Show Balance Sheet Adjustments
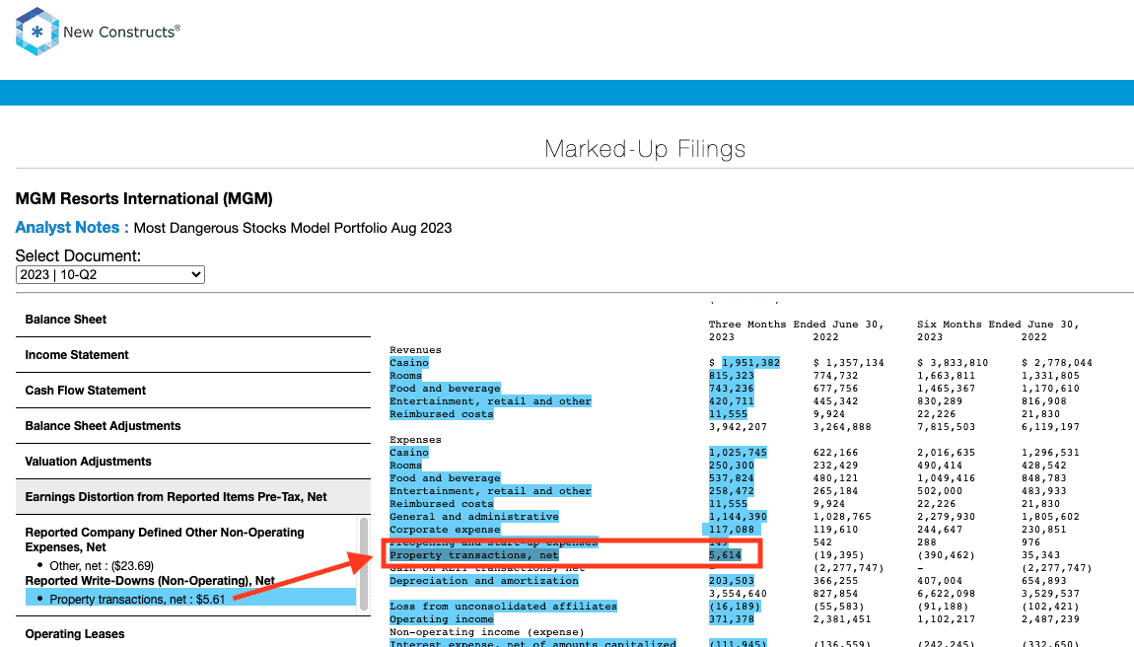The width and height of the screenshot is (1134, 647). coord(103,425)
